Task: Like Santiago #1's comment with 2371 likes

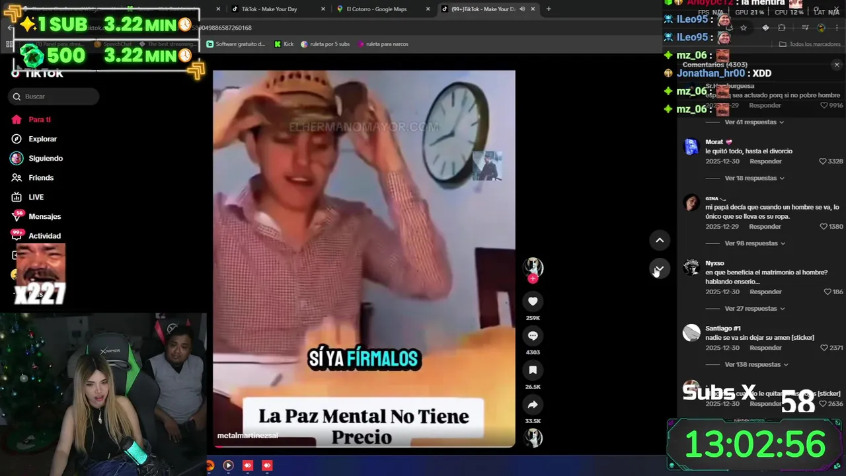Action: (x=823, y=348)
